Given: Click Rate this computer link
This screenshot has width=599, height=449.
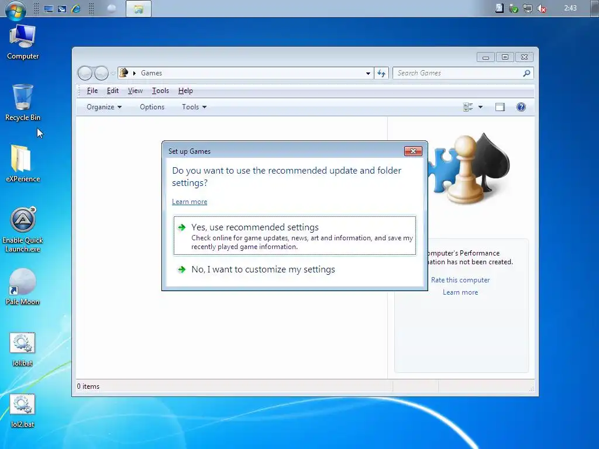Looking at the screenshot, I should [x=460, y=280].
